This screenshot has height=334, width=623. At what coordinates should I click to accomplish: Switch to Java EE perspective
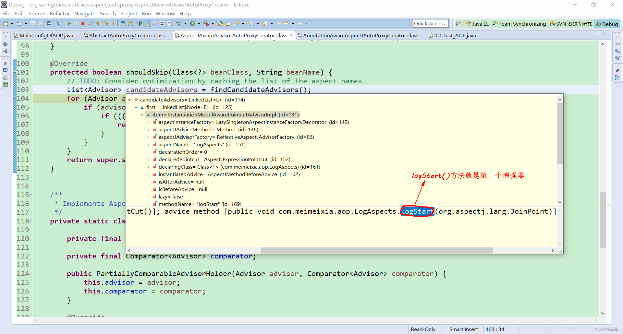[x=477, y=24]
